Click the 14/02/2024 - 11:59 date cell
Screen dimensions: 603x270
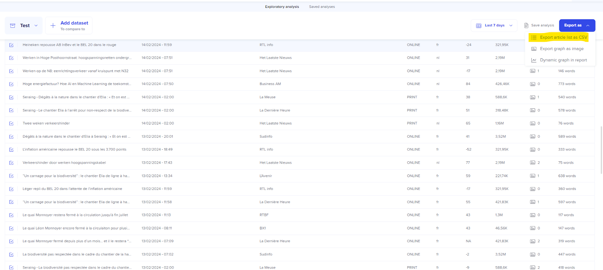157,45
